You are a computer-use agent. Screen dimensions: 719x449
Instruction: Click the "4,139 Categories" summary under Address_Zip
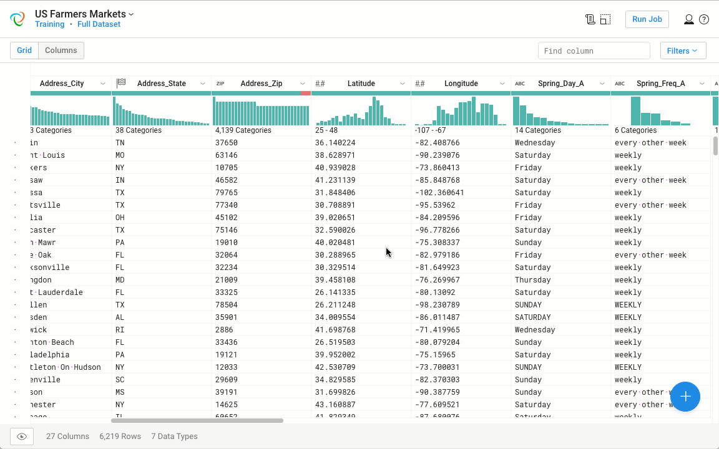243,130
